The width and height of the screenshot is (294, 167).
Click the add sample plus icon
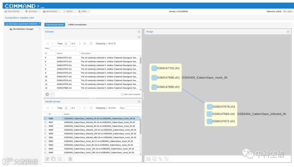[47, 94]
